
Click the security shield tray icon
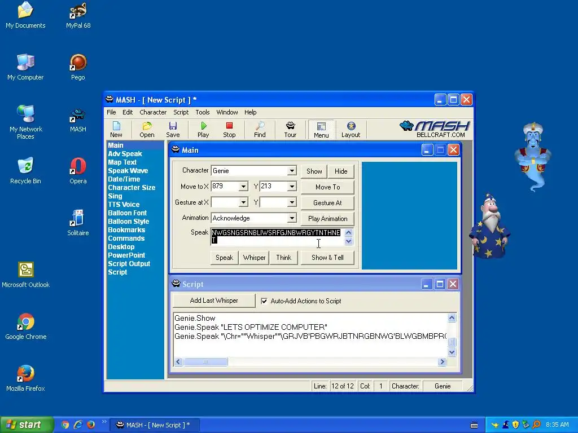(516, 425)
